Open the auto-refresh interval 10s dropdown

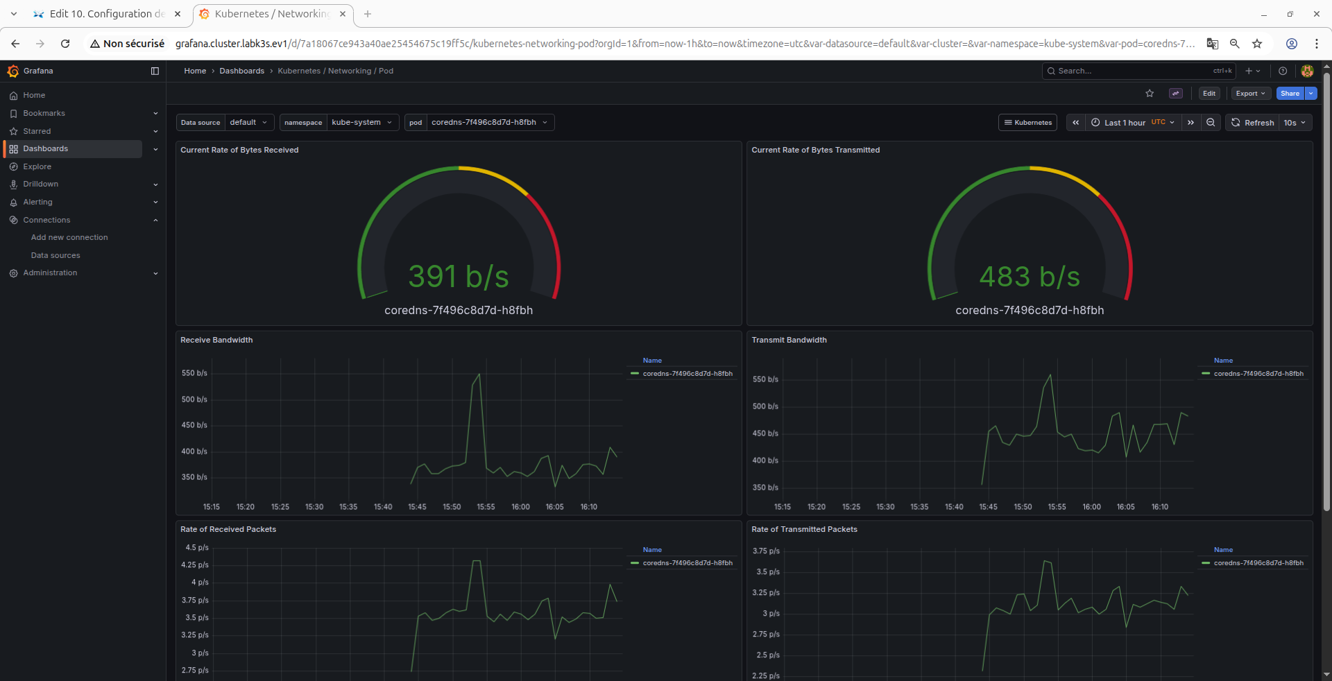(1295, 123)
